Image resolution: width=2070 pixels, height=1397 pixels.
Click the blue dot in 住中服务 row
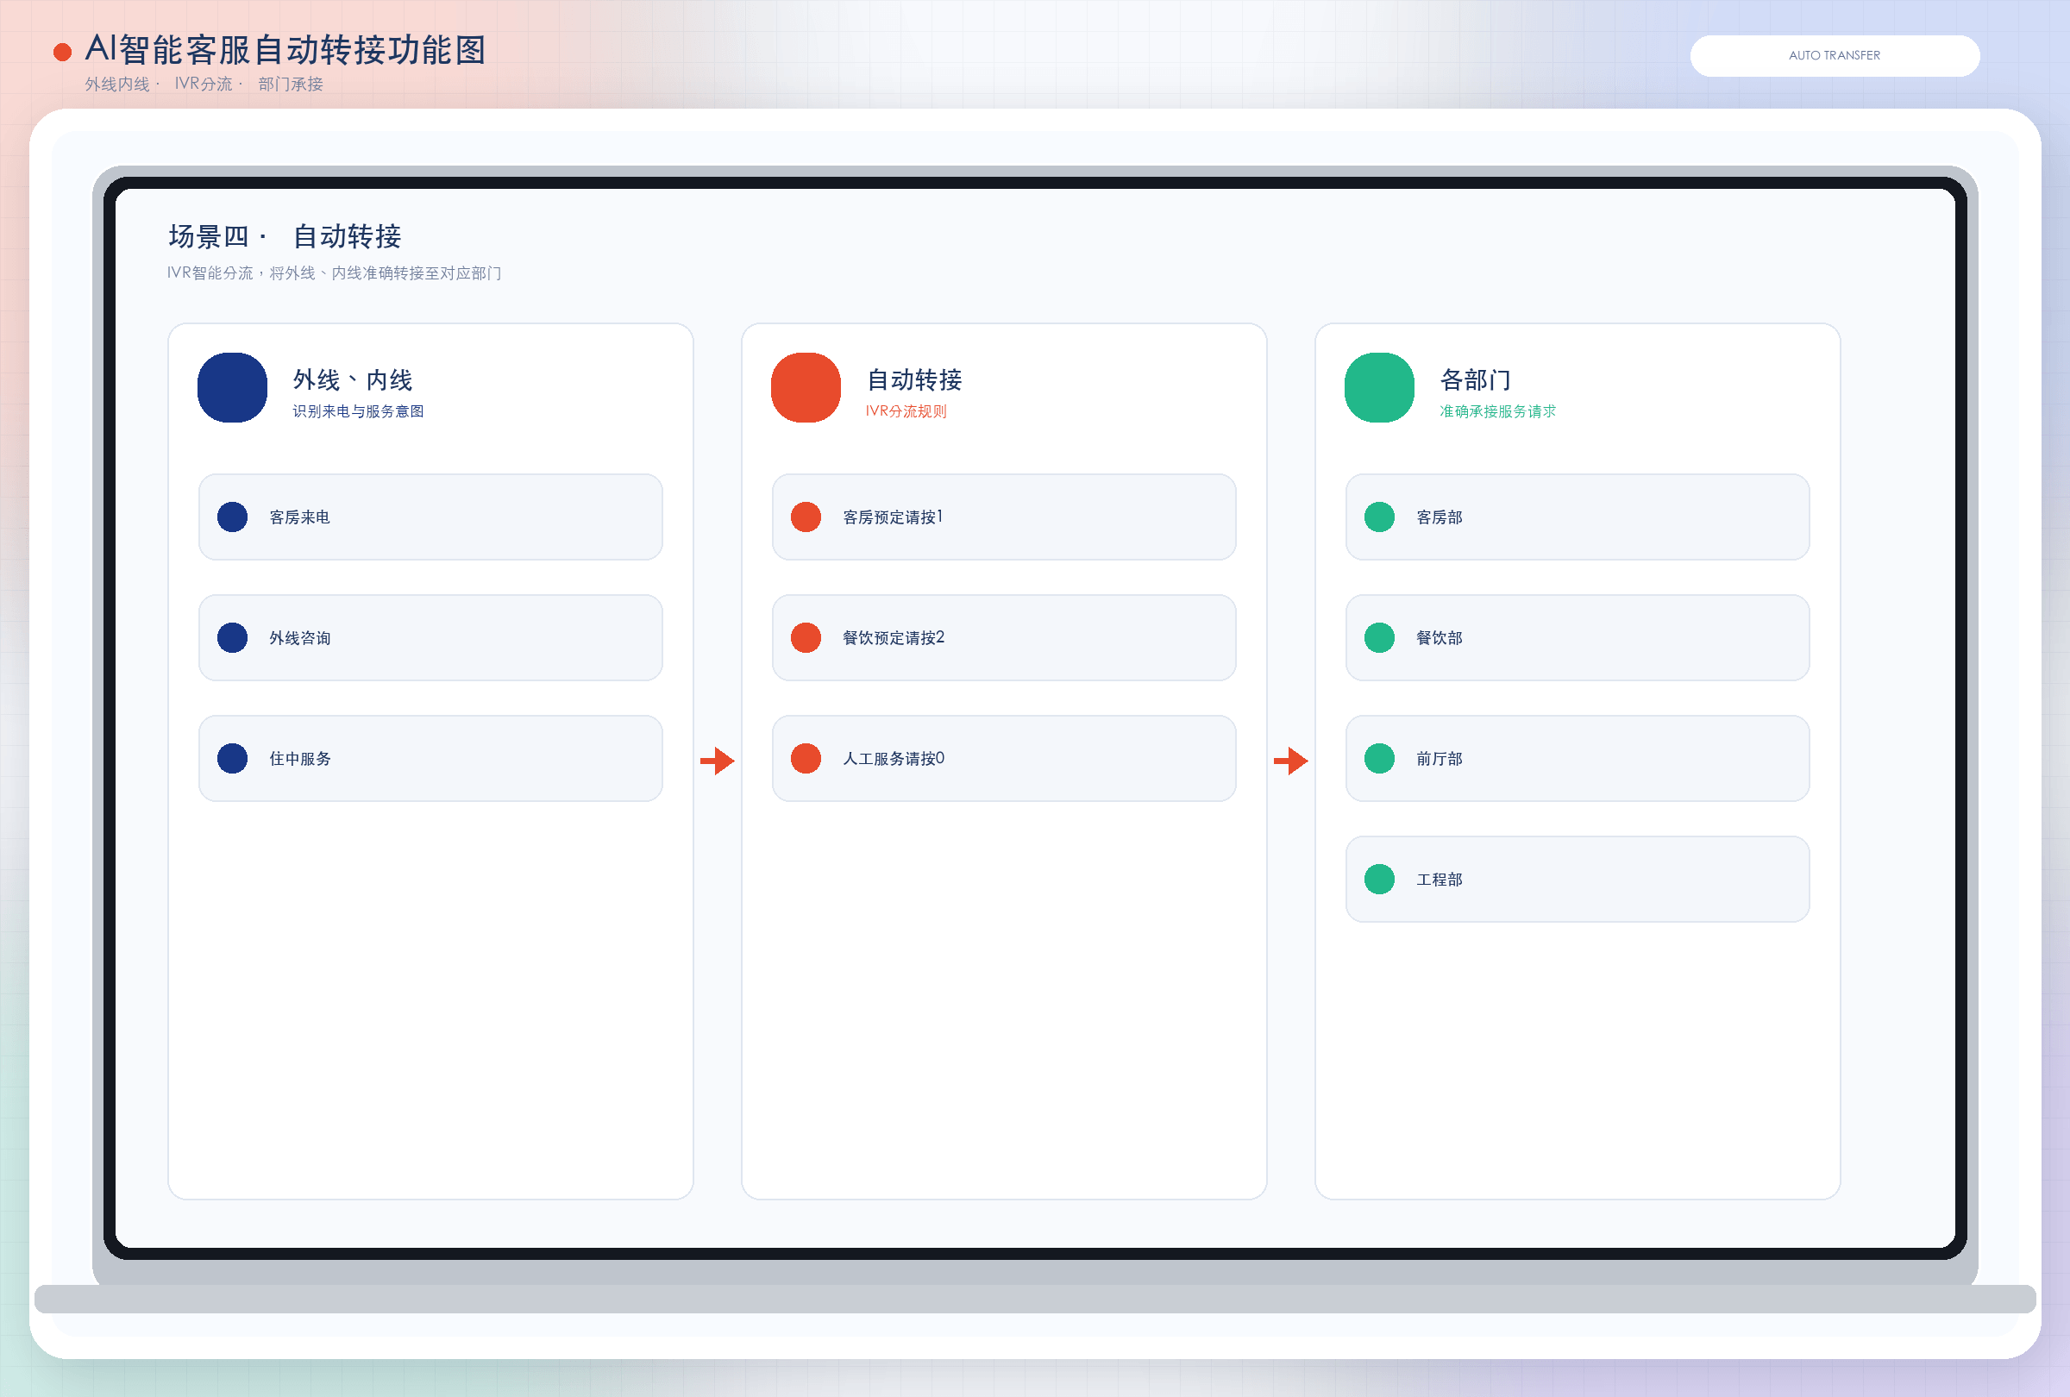pos(233,759)
